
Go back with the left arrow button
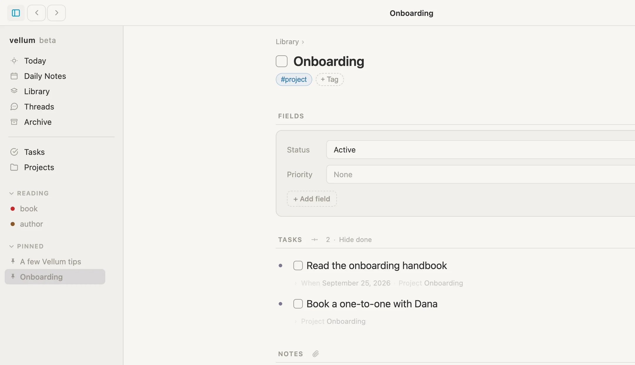36,13
